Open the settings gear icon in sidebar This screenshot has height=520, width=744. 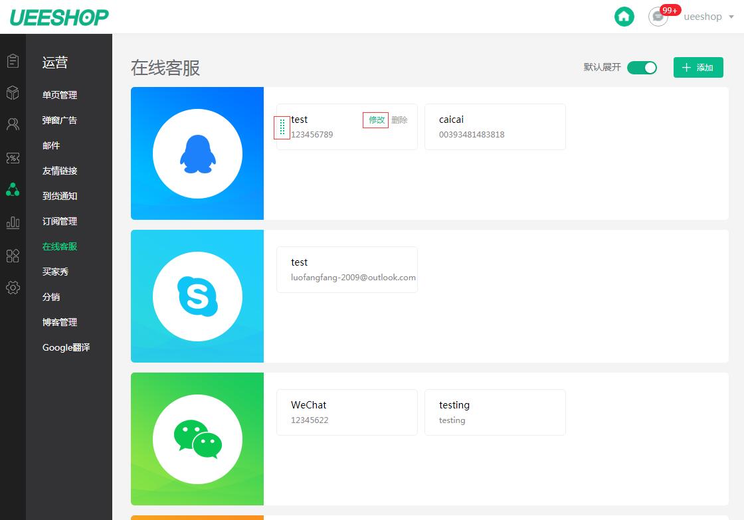click(13, 288)
